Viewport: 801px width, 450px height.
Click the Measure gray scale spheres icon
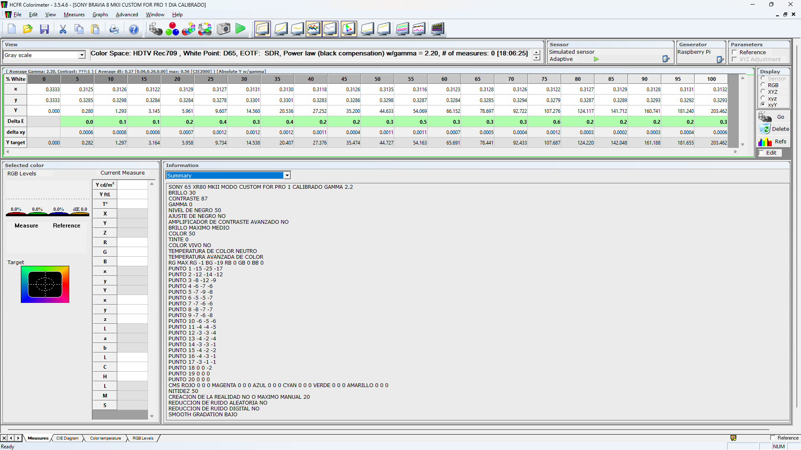156,29
